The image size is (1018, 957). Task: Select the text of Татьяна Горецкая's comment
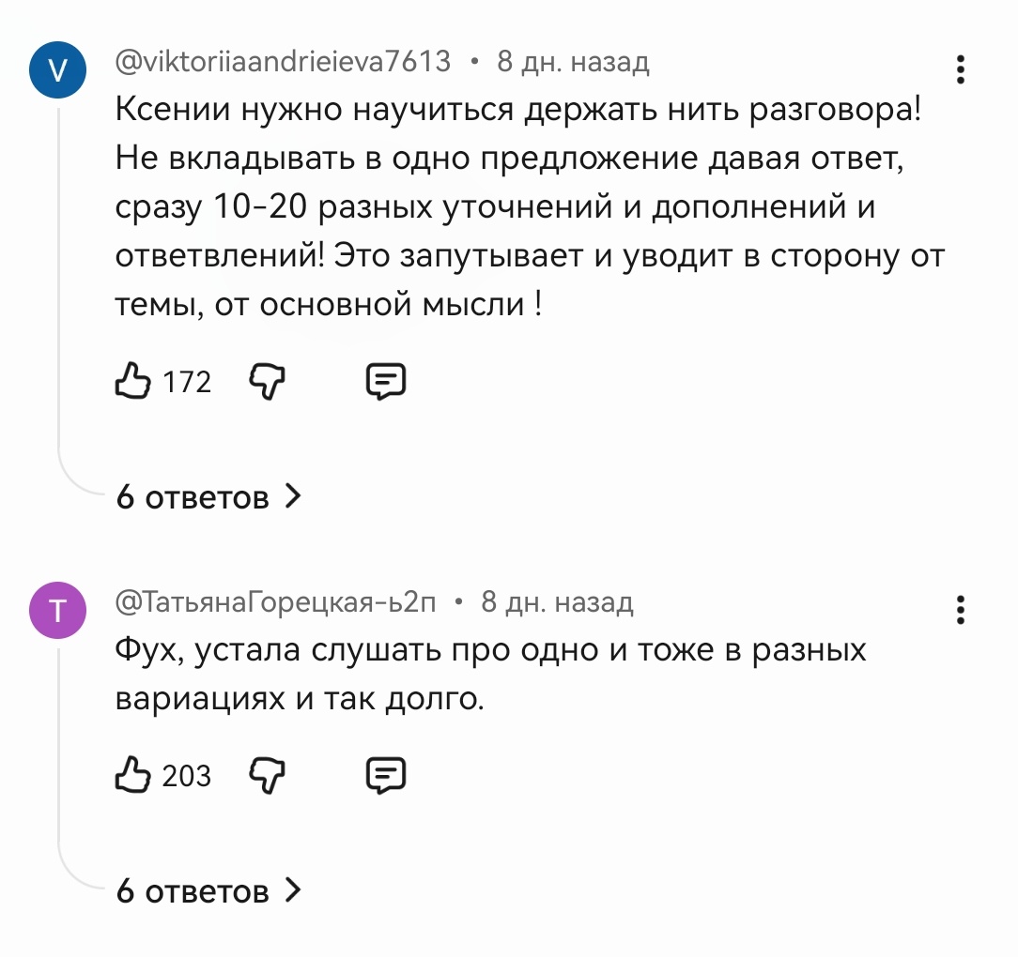[488, 671]
